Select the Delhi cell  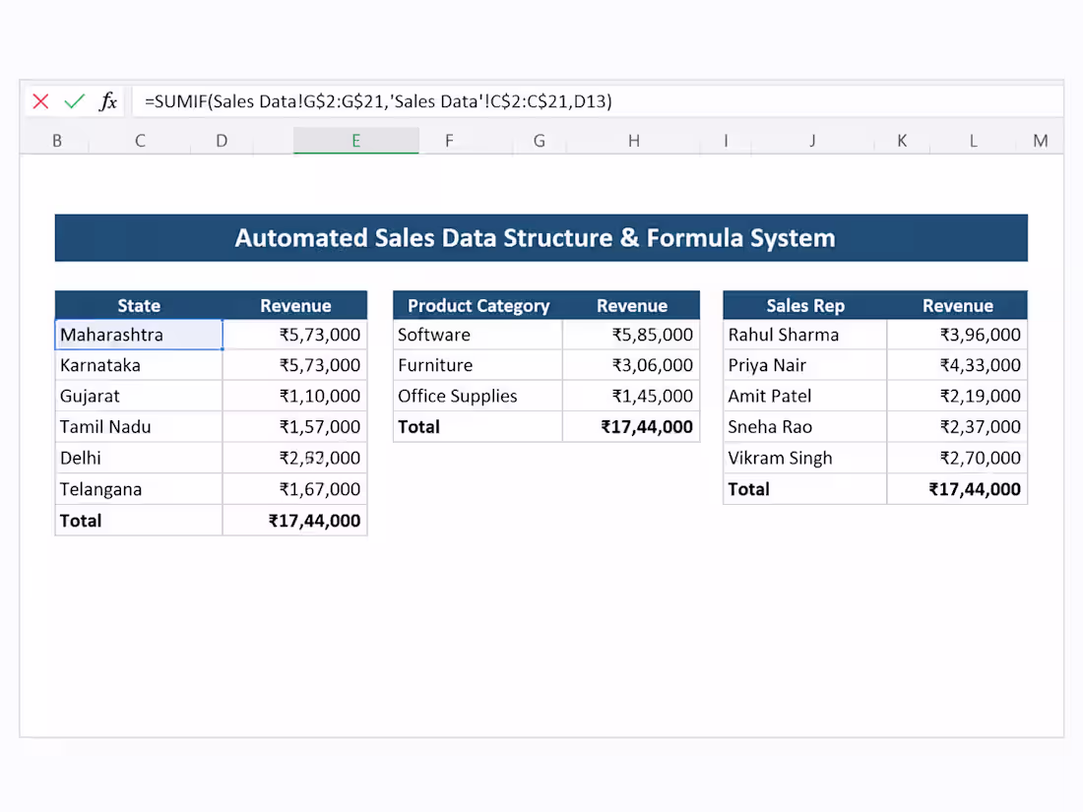click(139, 458)
